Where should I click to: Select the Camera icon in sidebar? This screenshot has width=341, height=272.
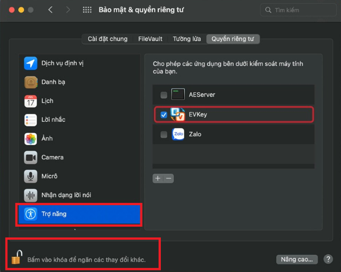31,158
